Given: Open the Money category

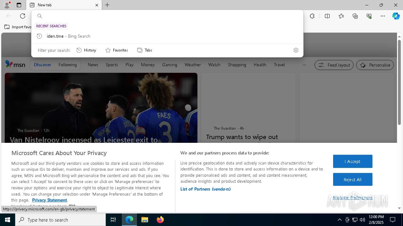Looking at the screenshot, I should 148,65.
